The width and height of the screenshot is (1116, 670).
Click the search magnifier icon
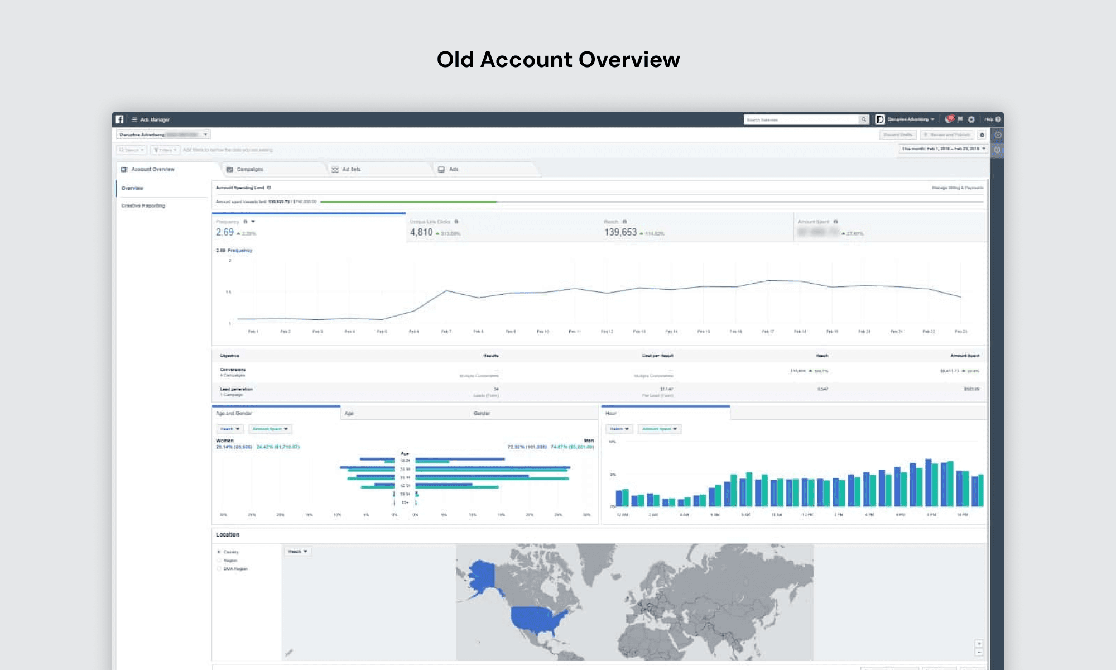click(x=864, y=119)
